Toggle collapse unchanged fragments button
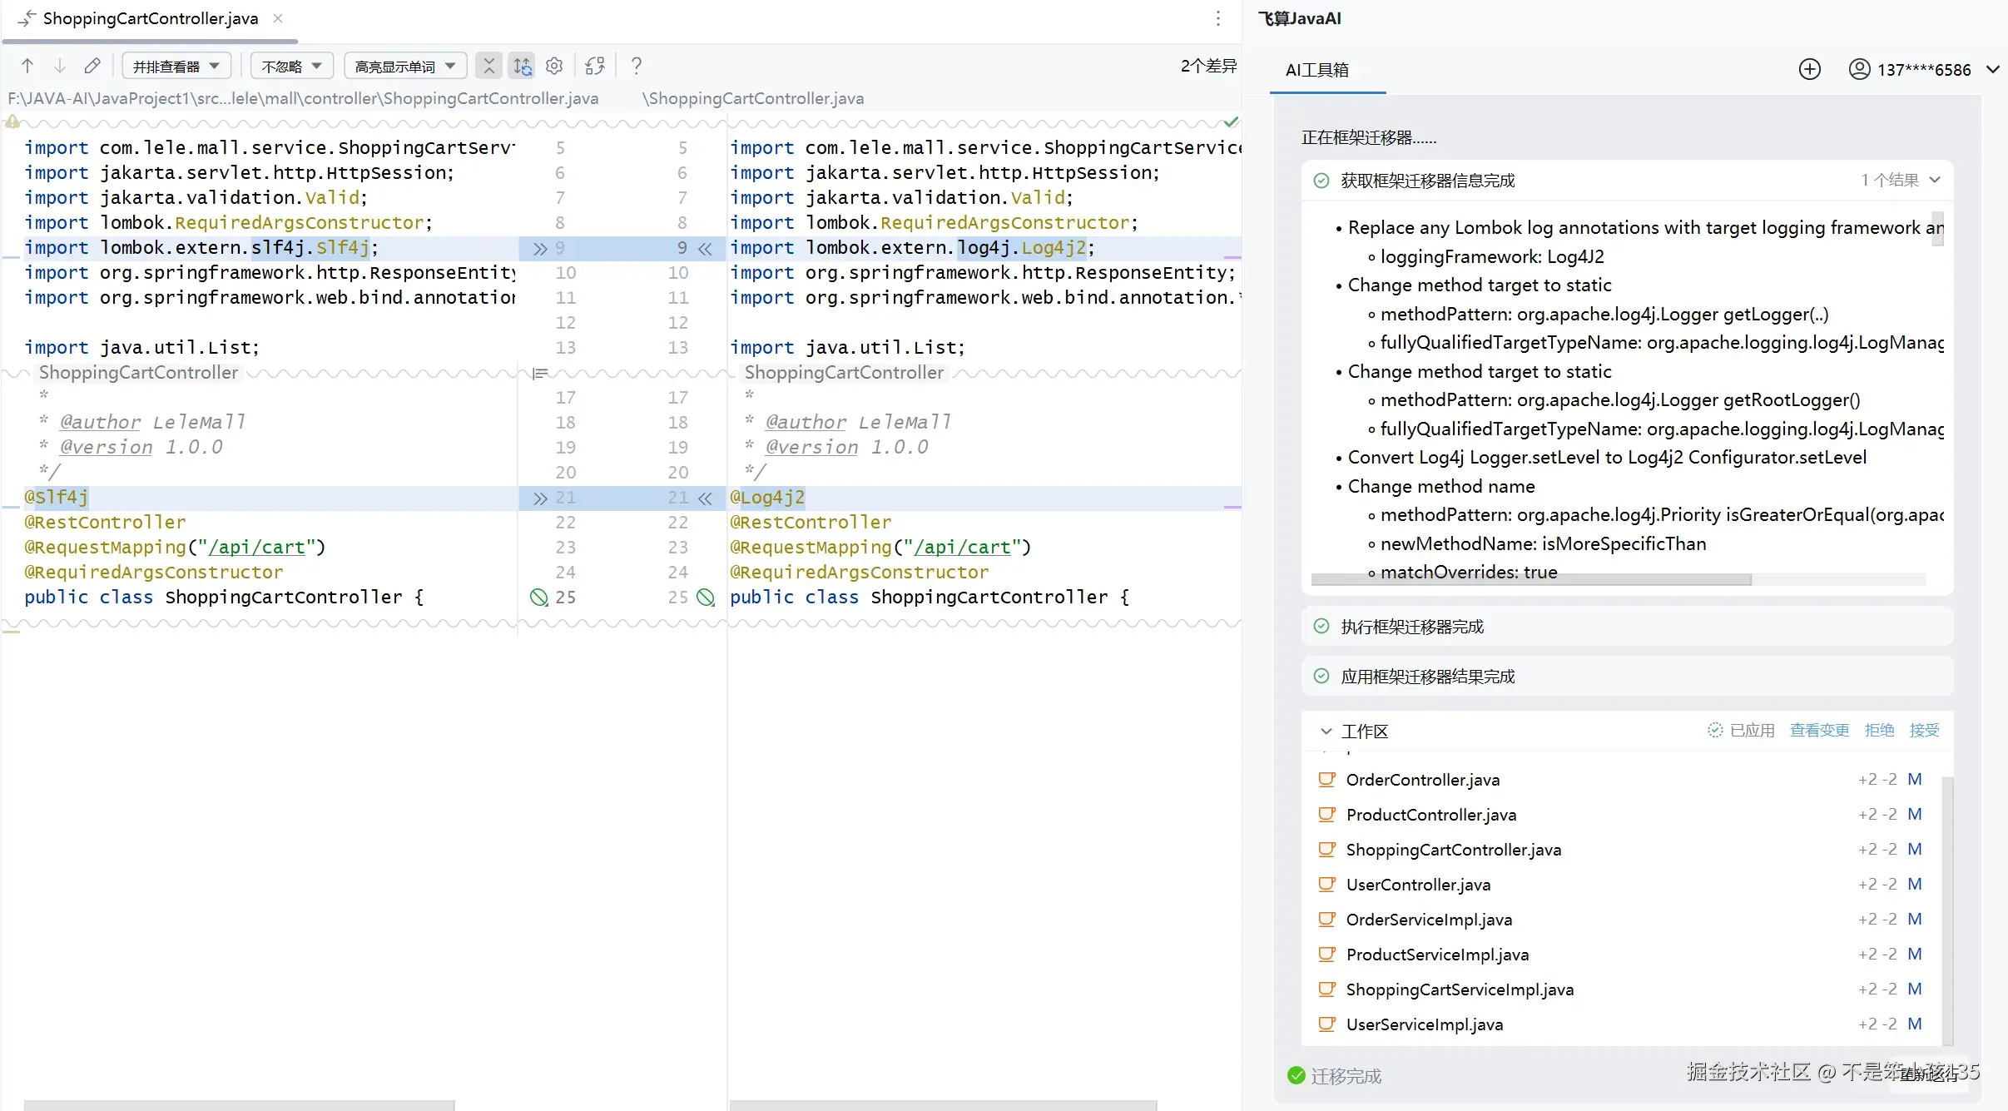 click(489, 66)
